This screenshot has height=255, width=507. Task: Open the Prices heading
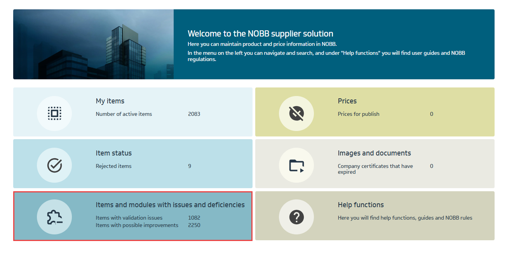coord(347,101)
